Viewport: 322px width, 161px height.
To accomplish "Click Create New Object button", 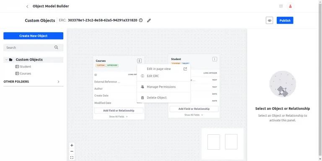I will (33, 36).
